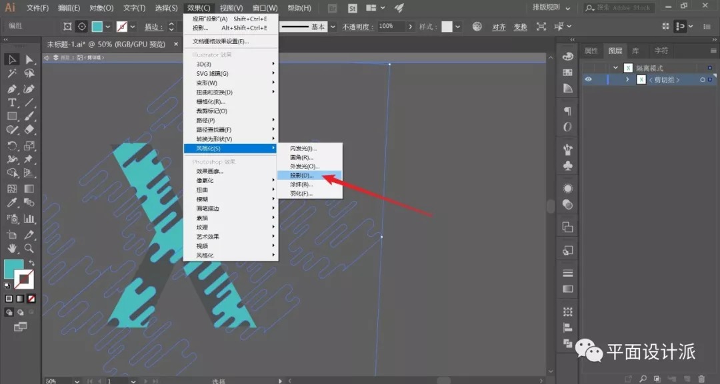Open the Stroke panel icon
720x384 pixels.
click(x=567, y=273)
